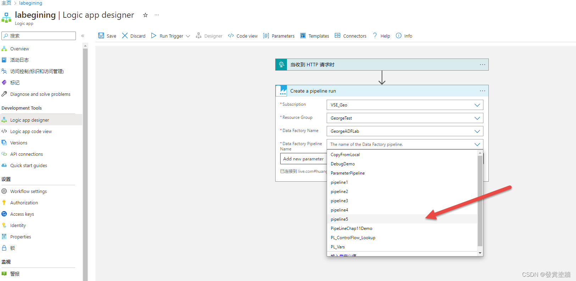Switch to Designer view in toolbar
Screen dimensions: 576x281
point(209,36)
